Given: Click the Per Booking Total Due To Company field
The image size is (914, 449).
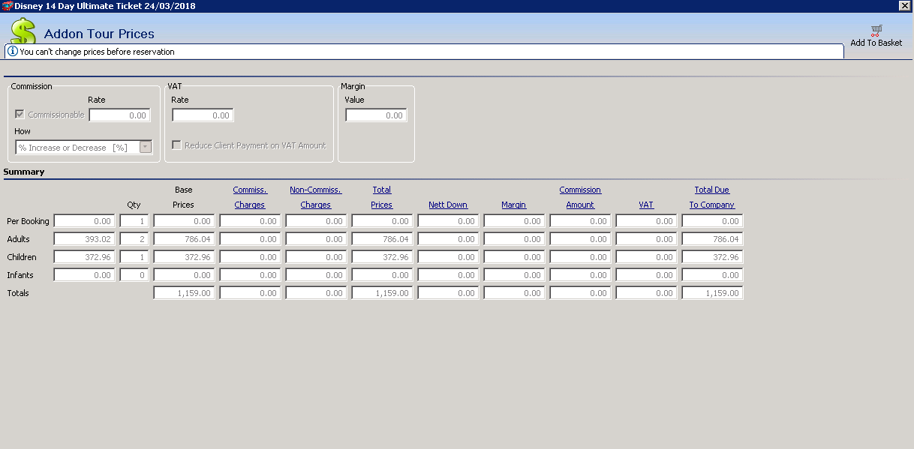Looking at the screenshot, I should pyautogui.click(x=712, y=221).
